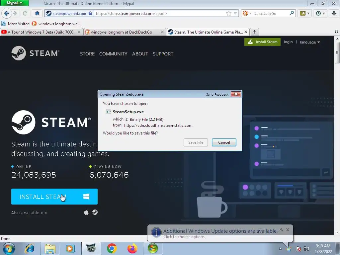Bookmark this page with the star icon
Screen dimensions: 340x255
(x=228, y=13)
